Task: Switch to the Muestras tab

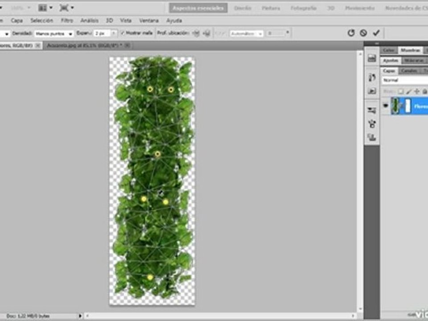Action: point(410,50)
